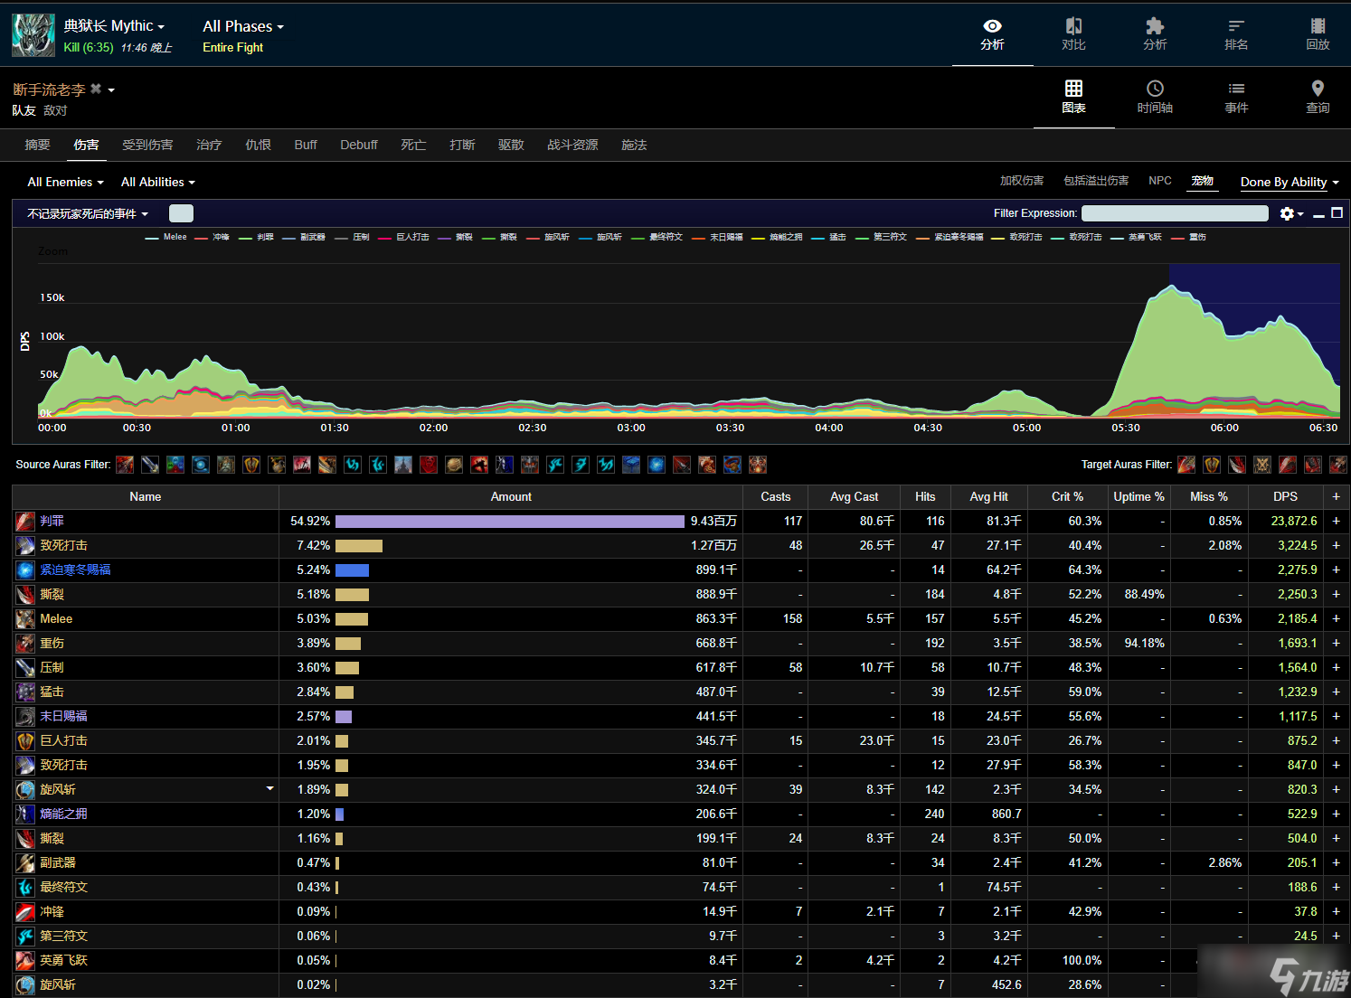
Task: Remove player 断手流老李 with the X icon
Action: [96, 89]
